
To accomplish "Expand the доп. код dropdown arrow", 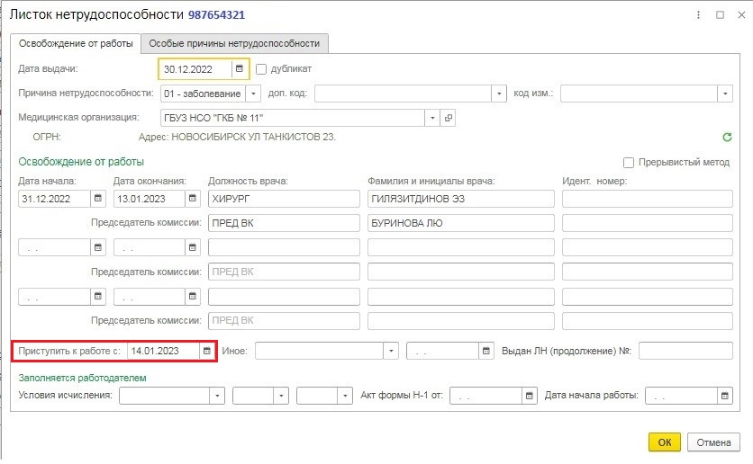I will [499, 94].
